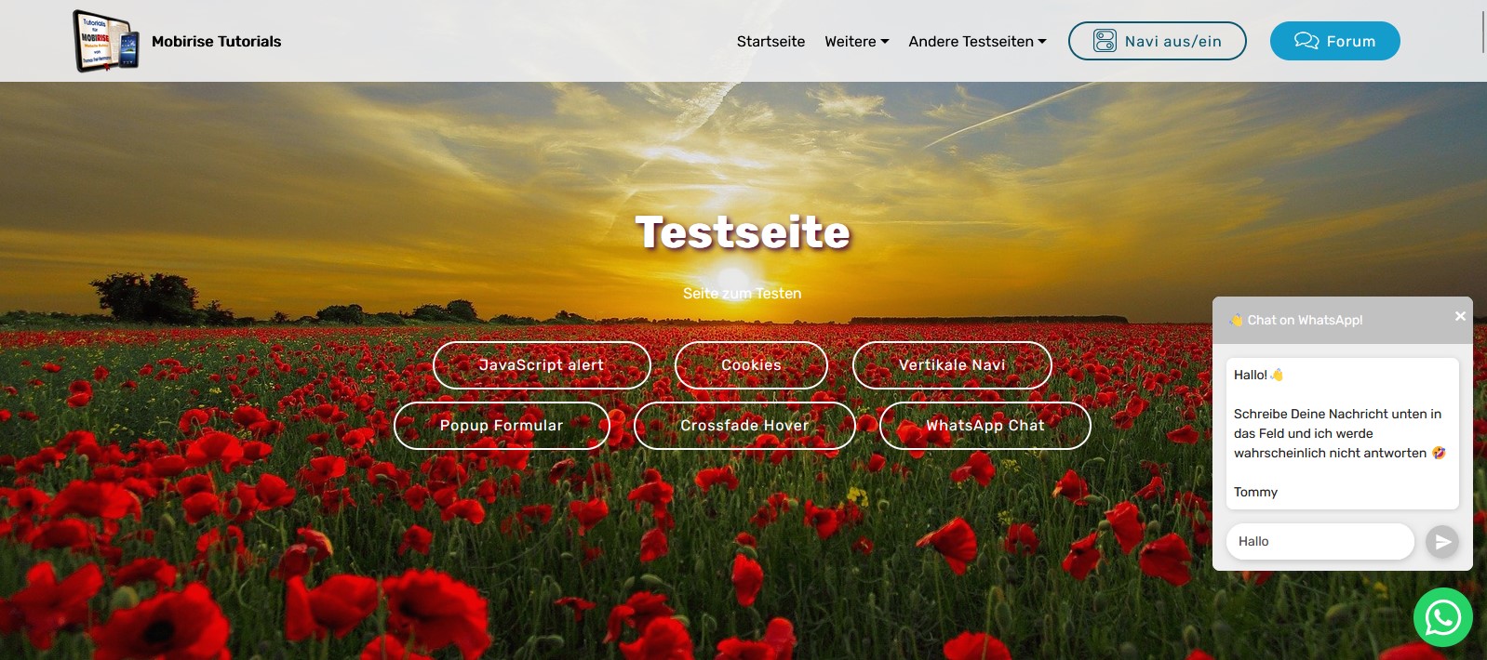Viewport: 1487px width, 660px height.
Task: Open the JavaScript alert button
Action: click(x=542, y=365)
